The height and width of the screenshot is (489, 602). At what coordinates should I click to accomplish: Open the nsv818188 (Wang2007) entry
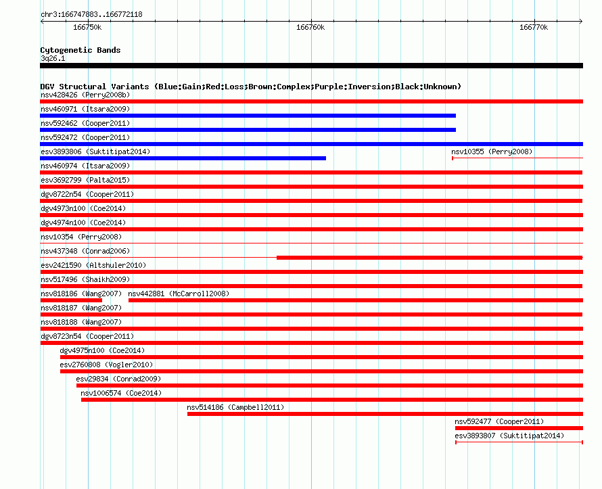pyautogui.click(x=81, y=322)
